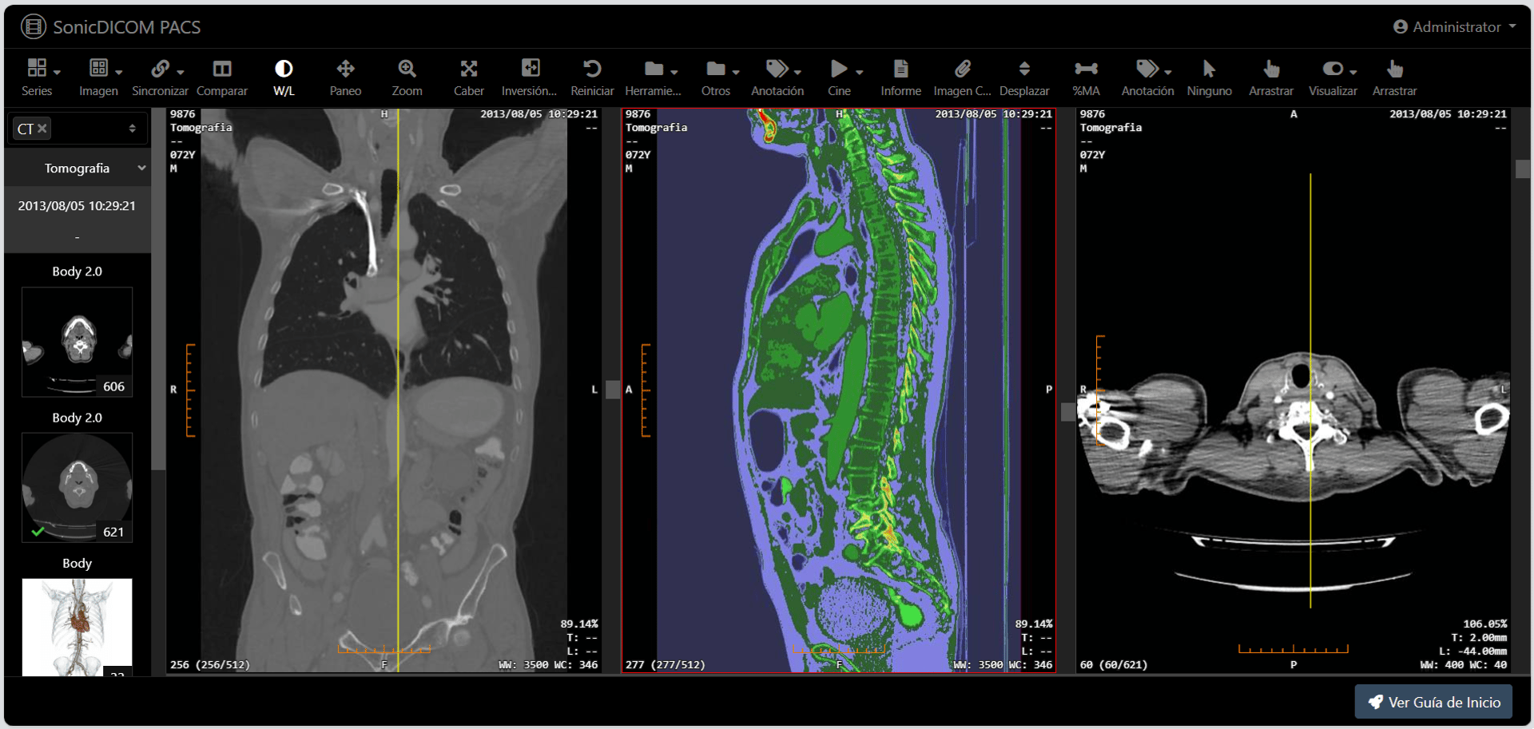Open the Administrator account dropdown
Screen dimensions: 1534x729
(1455, 26)
